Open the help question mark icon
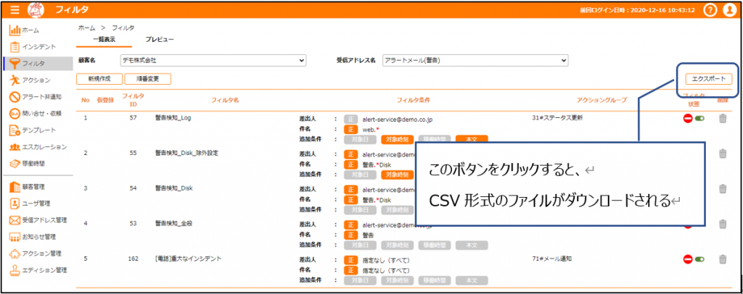This screenshot has height=294, width=743. pos(710,10)
